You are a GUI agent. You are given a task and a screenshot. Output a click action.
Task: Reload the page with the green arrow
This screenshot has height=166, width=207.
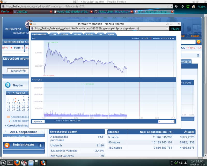[188, 6]
